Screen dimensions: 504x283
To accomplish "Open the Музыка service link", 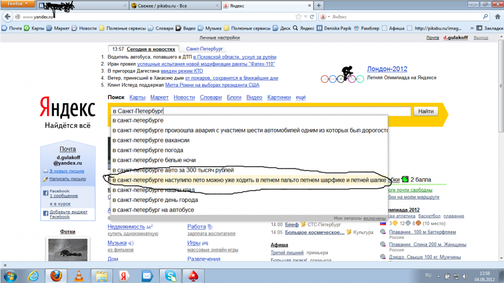I will click(x=117, y=243).
